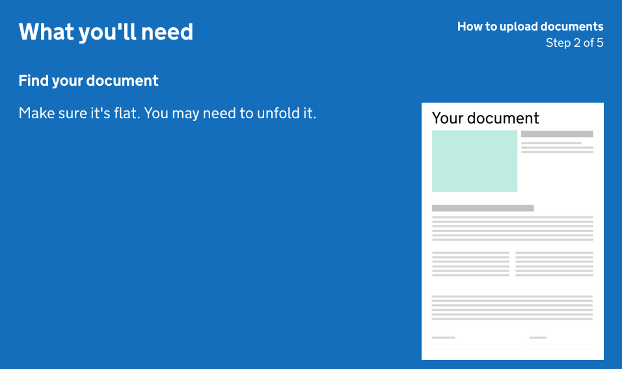Click empty blue area below the instruction text

click(x=195, y=247)
